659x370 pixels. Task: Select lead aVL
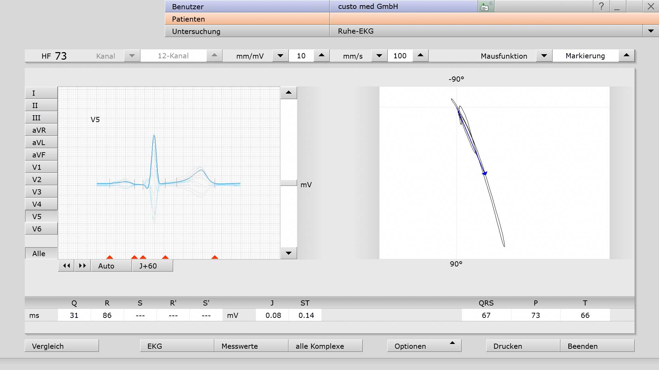[x=41, y=142]
